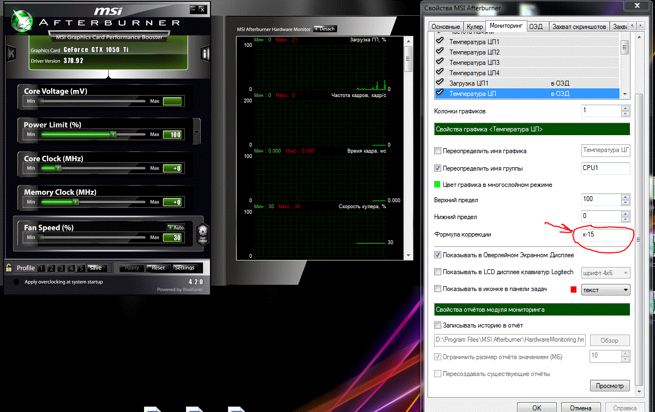The image size is (655, 412).
Task: Toggle Apply overclocking at system startup
Action: coord(17,282)
